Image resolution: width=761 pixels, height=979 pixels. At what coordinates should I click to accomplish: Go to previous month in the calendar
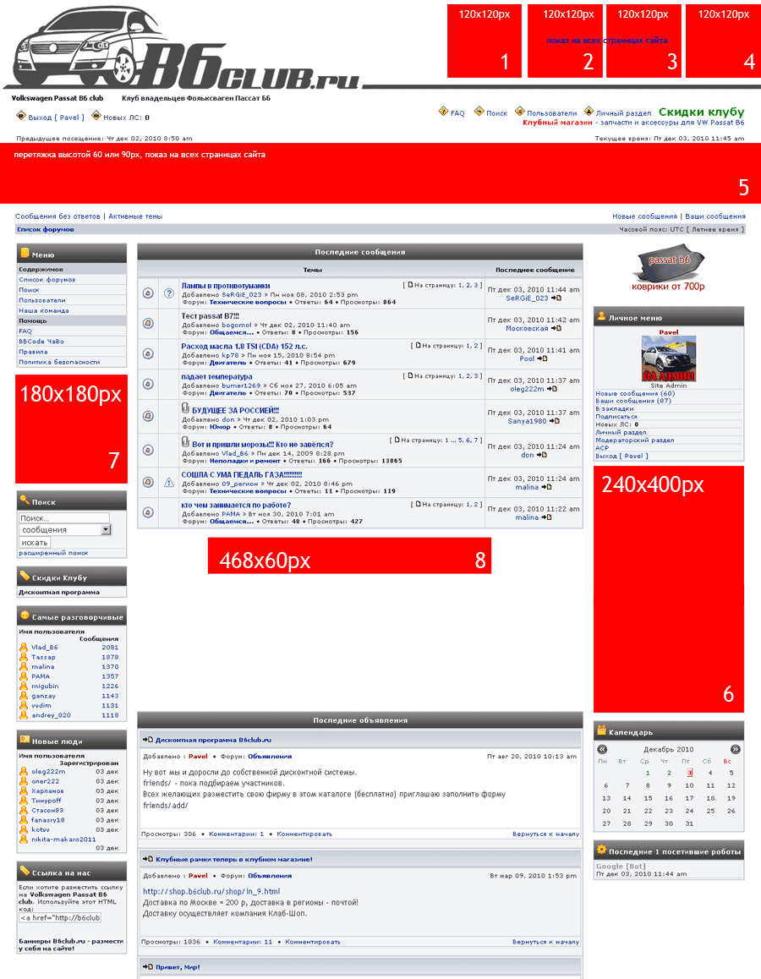point(602,749)
